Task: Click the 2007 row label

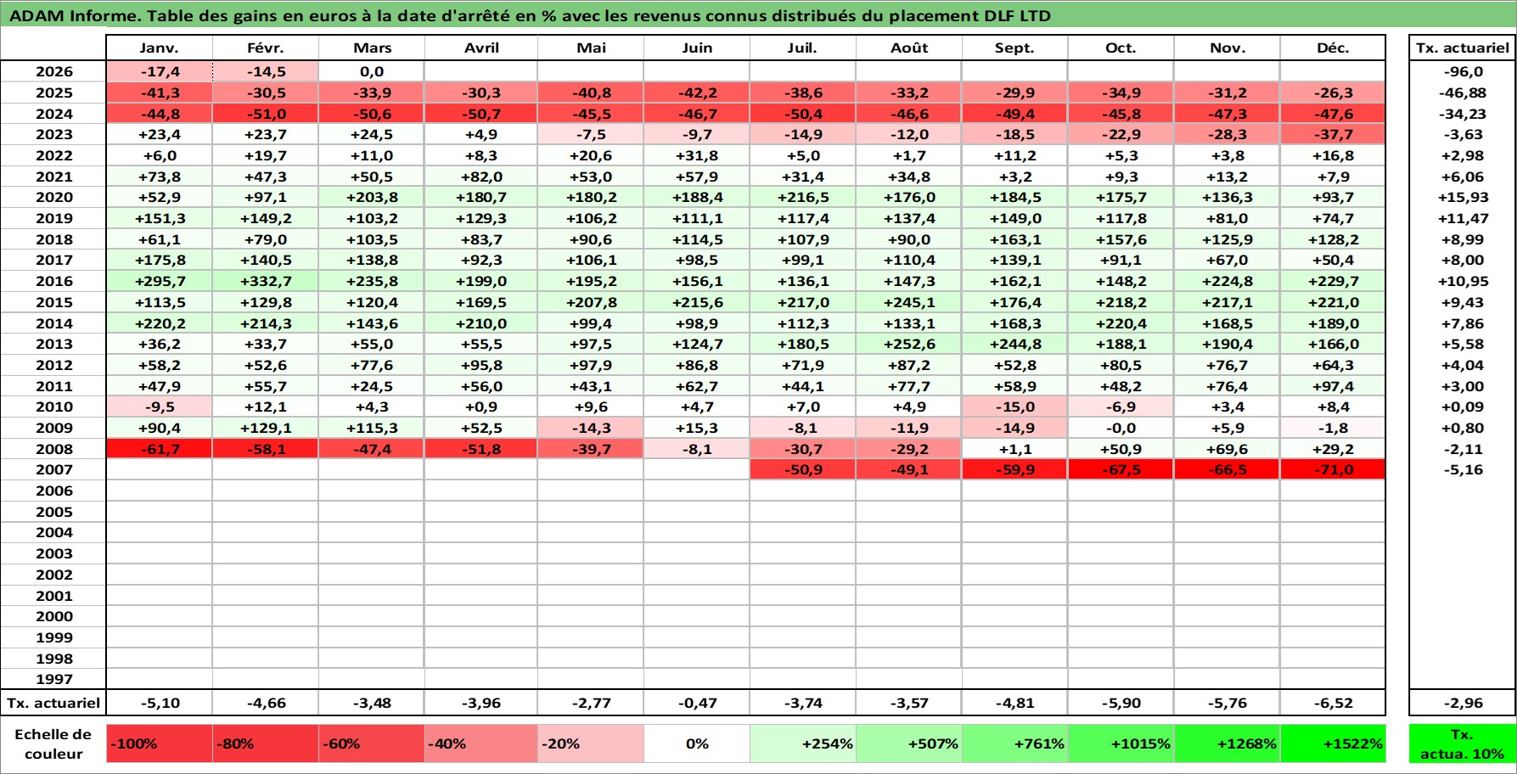Action: pos(53,469)
